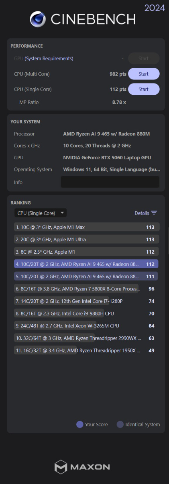Click the Maxon logo icon at the bottom

(x=61, y=467)
